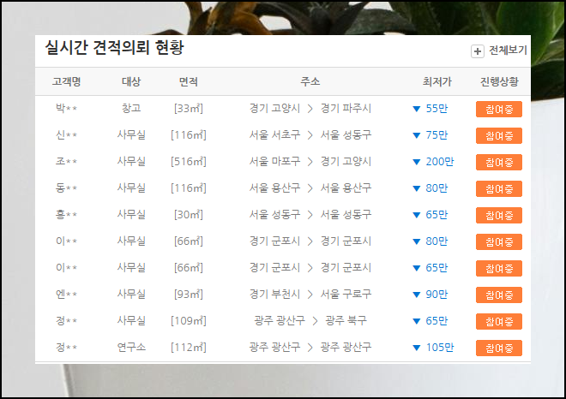Click the blue down arrow beside 90만
Screen dimensions: 566x399
click(416, 295)
